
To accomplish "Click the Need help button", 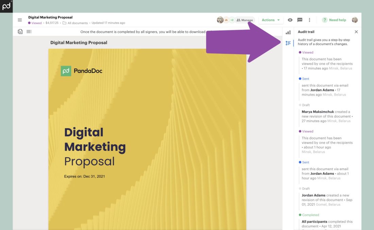I will [x=334, y=20].
